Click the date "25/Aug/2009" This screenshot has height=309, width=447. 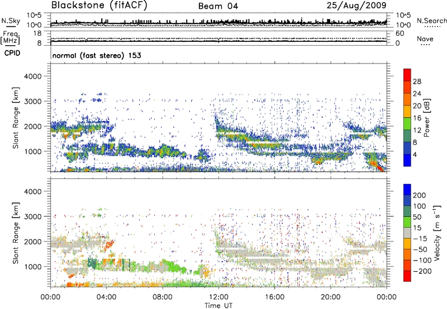[356, 5]
